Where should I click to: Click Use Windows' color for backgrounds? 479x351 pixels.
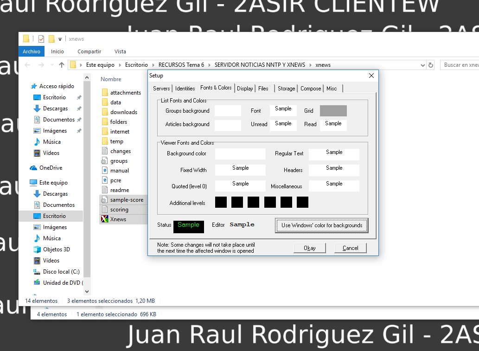pyautogui.click(x=322, y=225)
